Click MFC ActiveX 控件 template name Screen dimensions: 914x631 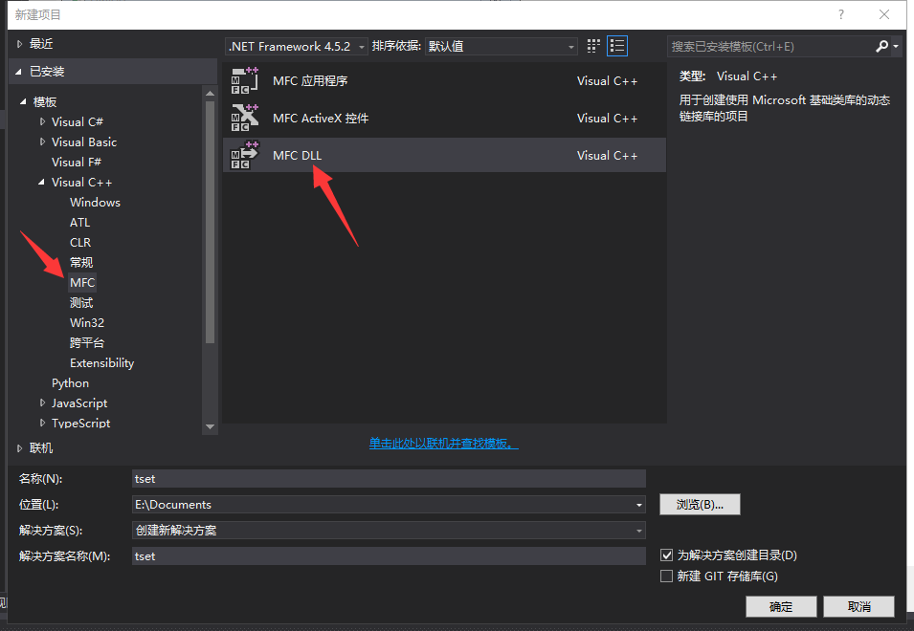[x=321, y=119]
